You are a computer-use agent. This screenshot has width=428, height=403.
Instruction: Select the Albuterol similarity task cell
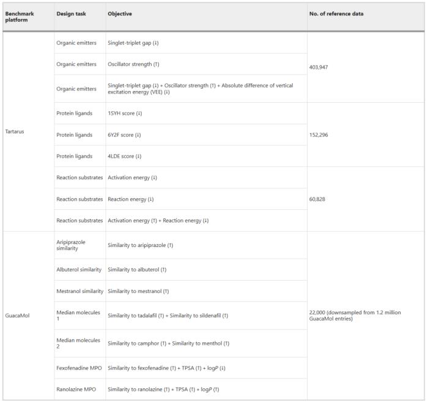pyautogui.click(x=79, y=270)
